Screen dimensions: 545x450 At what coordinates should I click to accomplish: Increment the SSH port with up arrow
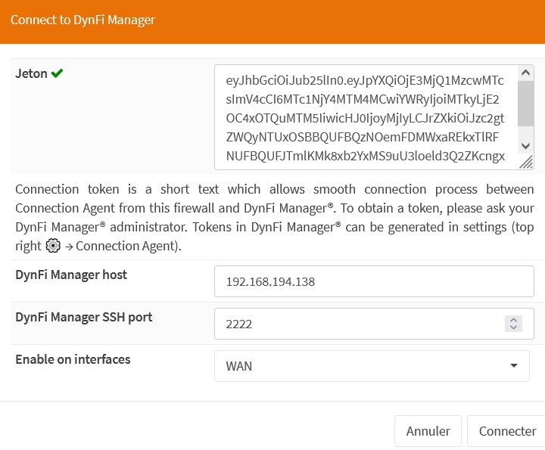point(514,320)
